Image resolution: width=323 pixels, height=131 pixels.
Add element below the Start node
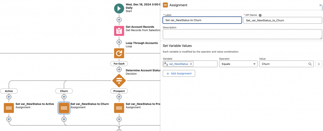coord(119,20)
